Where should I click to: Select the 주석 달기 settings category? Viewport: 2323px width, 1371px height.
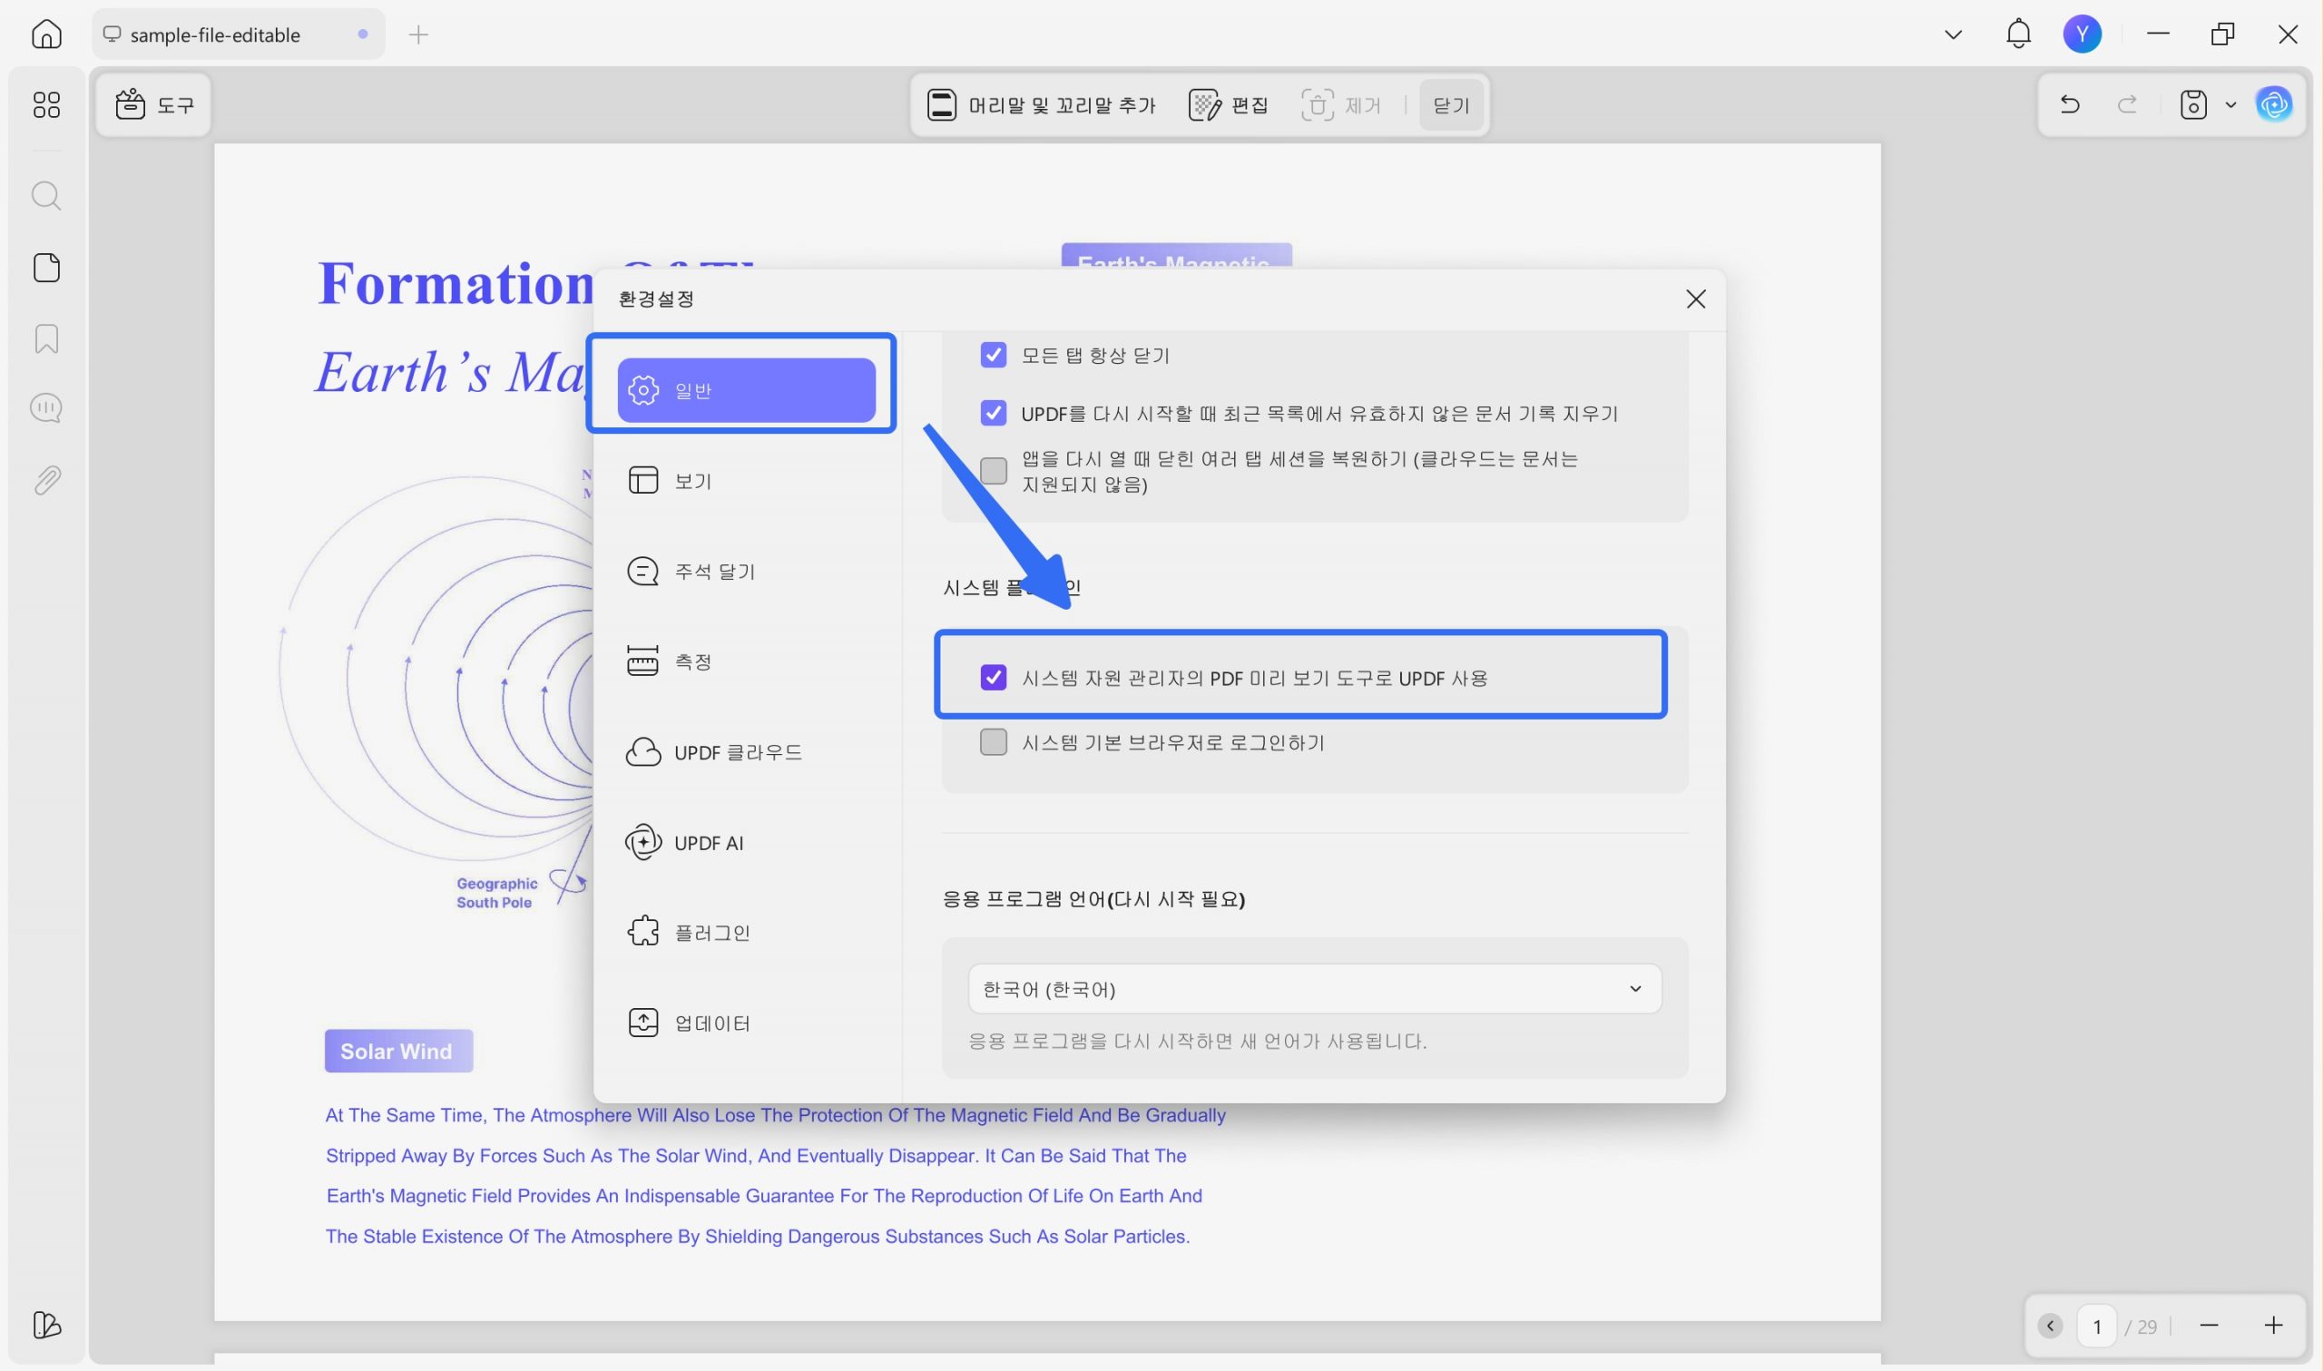[x=745, y=571]
